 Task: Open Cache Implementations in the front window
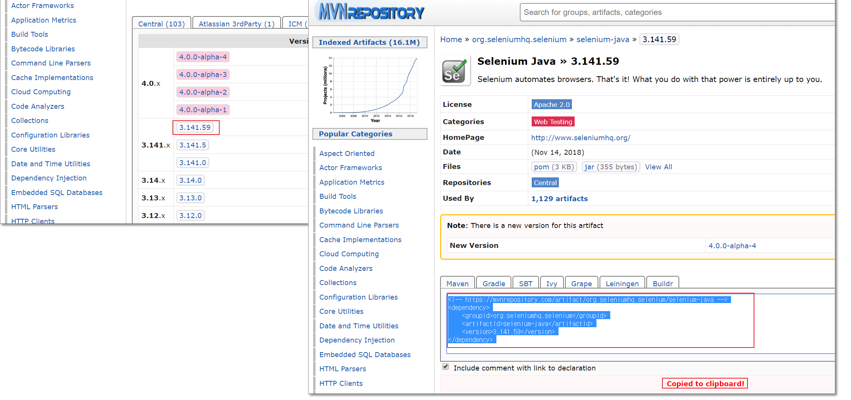[x=360, y=239]
